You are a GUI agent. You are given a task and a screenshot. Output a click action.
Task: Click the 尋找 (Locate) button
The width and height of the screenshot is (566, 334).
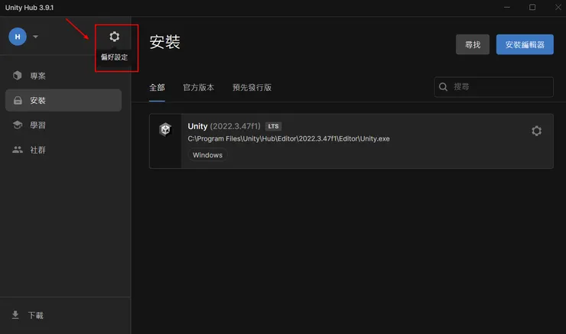click(x=473, y=44)
